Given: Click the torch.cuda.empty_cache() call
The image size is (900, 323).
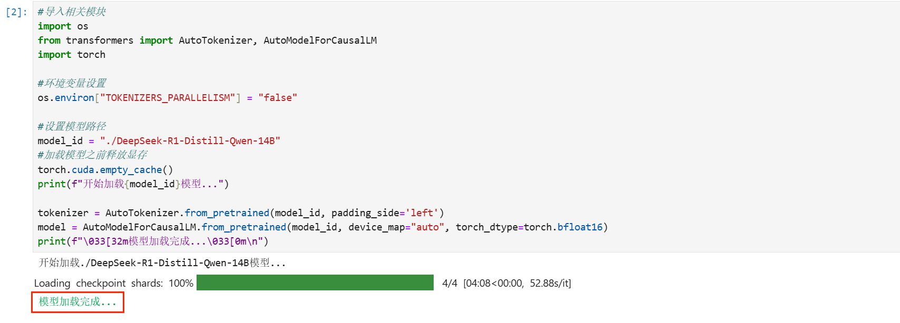Looking at the screenshot, I should pos(105,170).
